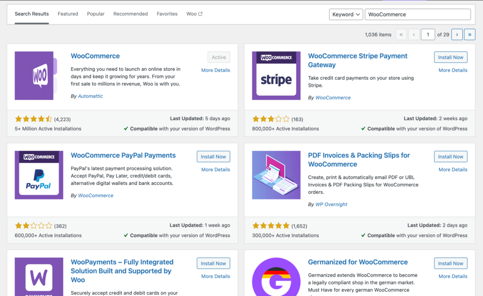View More Details for Germanized plugin
Viewport: 483px width, 296px height.
tap(453, 276)
